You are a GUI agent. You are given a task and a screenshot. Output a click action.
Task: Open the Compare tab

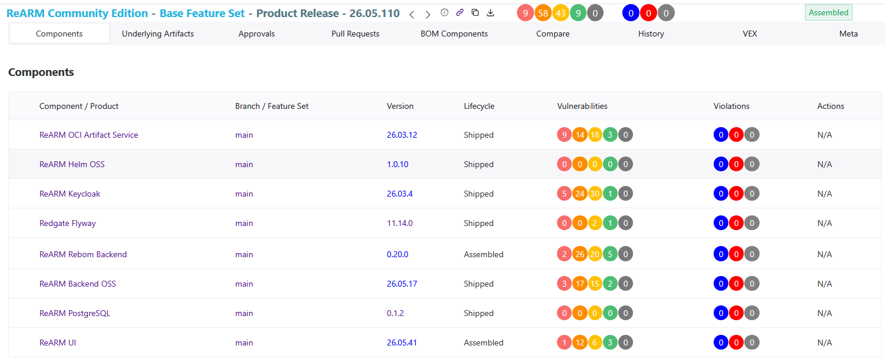(553, 34)
